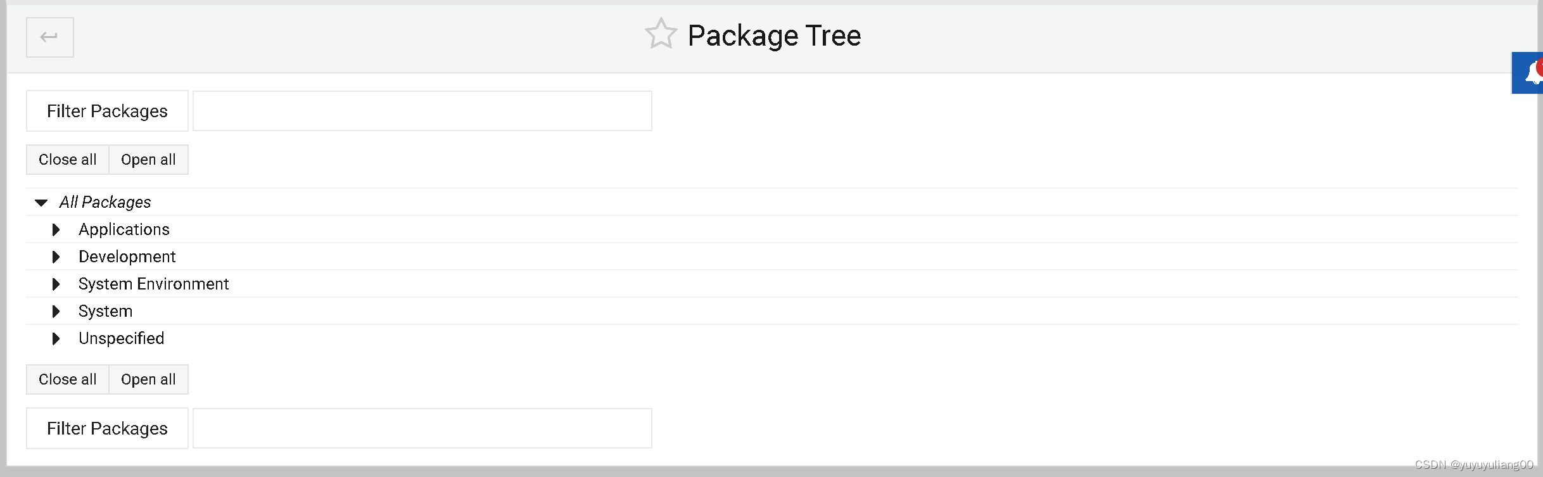
Task: Select the Development tree item label
Action: point(127,257)
